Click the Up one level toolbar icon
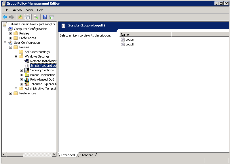Viewport: 230px width, 164px height. (x=20, y=17)
